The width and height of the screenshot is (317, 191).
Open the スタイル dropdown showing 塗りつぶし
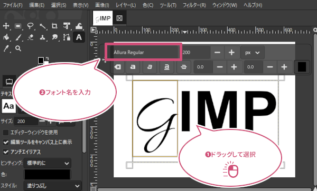(x=52, y=186)
